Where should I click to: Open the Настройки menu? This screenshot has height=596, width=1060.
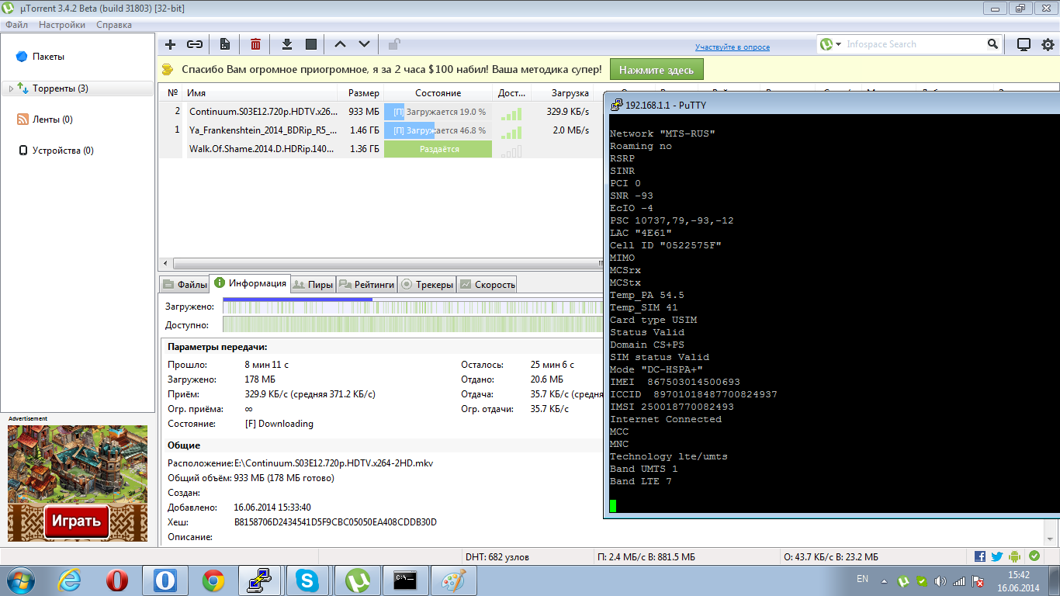point(62,25)
